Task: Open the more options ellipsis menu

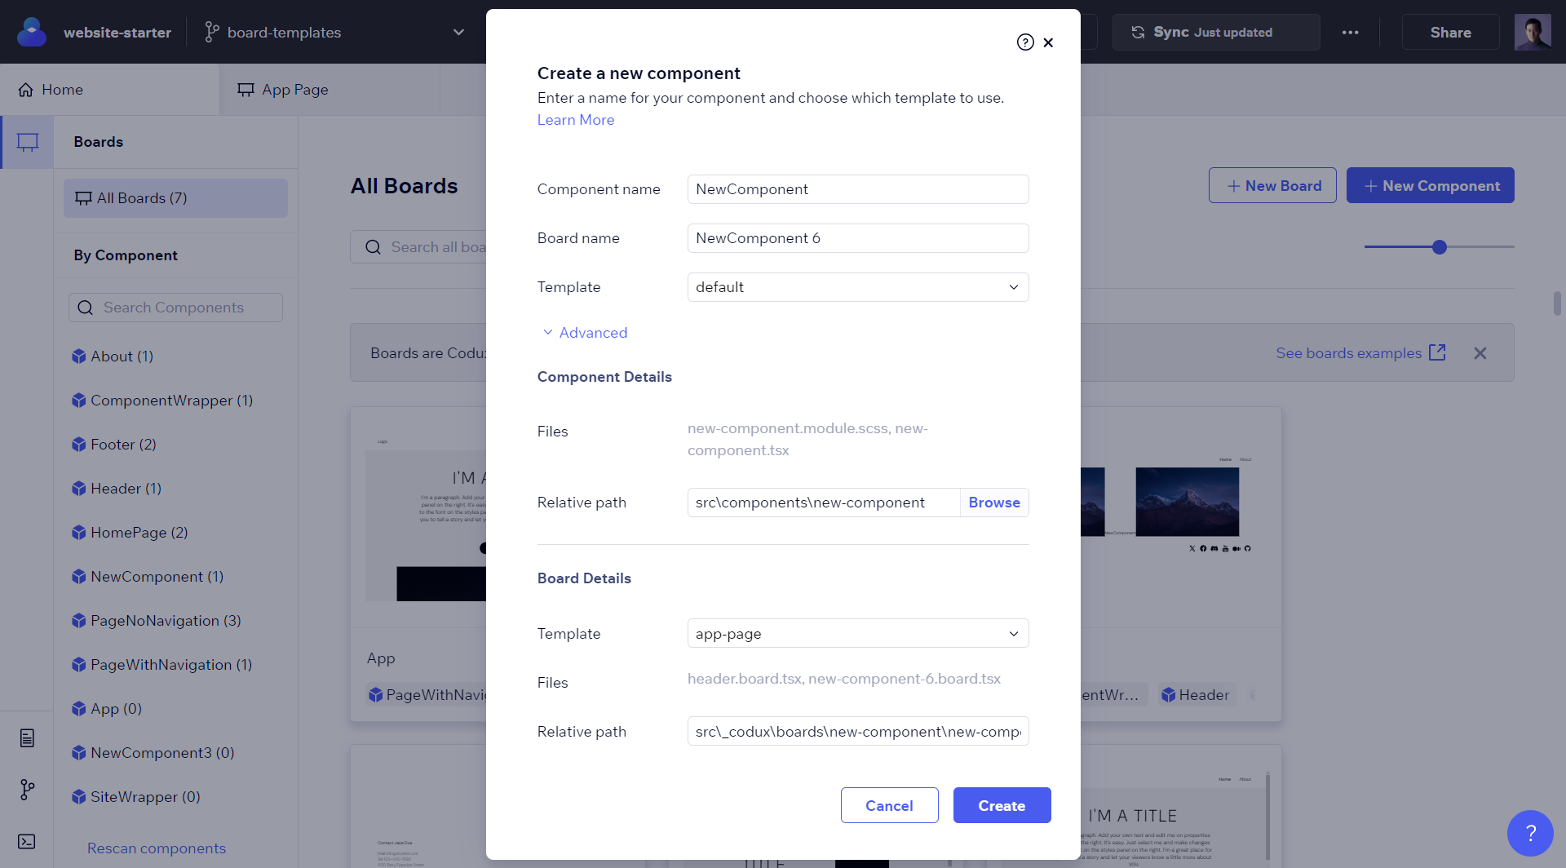Action: [x=1350, y=33]
